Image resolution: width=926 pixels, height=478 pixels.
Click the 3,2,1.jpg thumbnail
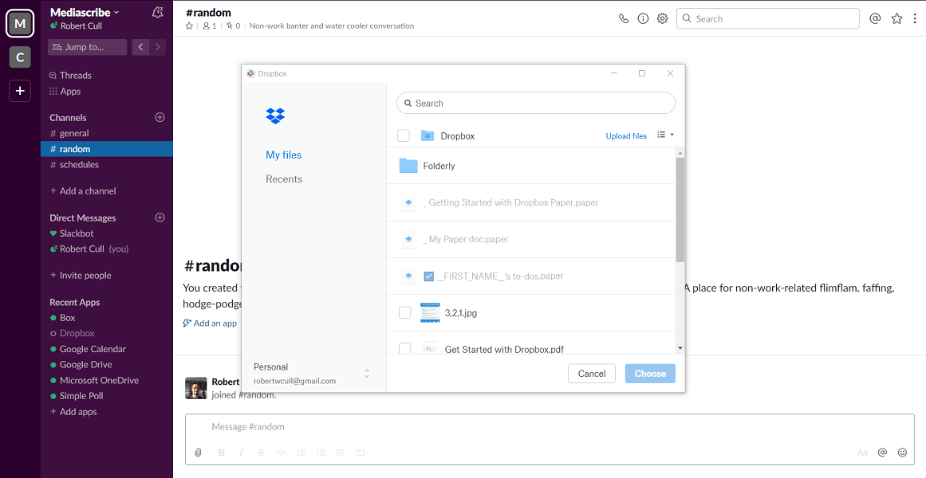430,313
